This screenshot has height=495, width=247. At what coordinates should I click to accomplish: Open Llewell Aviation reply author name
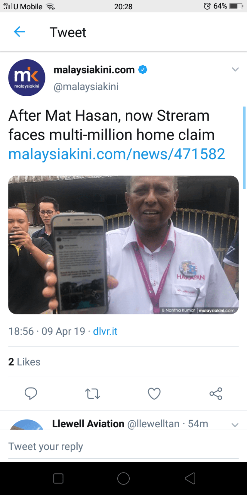88,424
